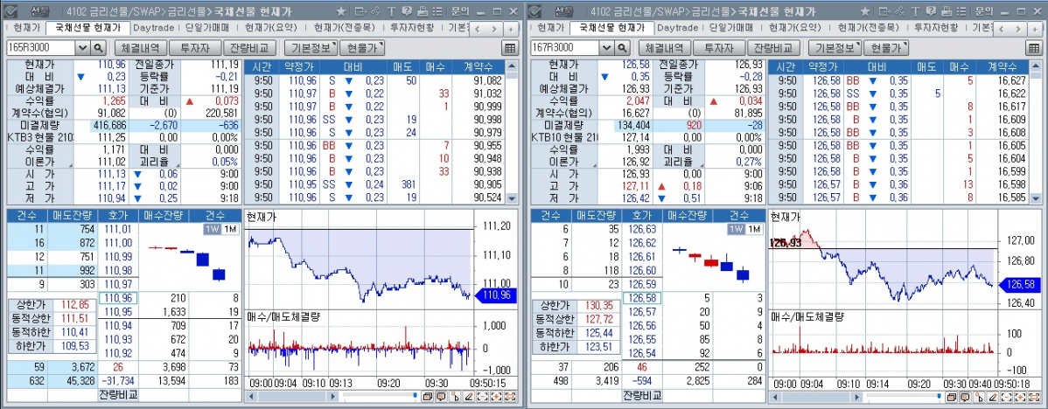Open 현재가 tab in right window
This screenshot has height=409, width=1048.
550,28
